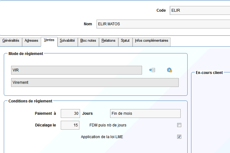Focus the VIR payment mode code field
The height and width of the screenshot is (153, 230).
pos(76,70)
